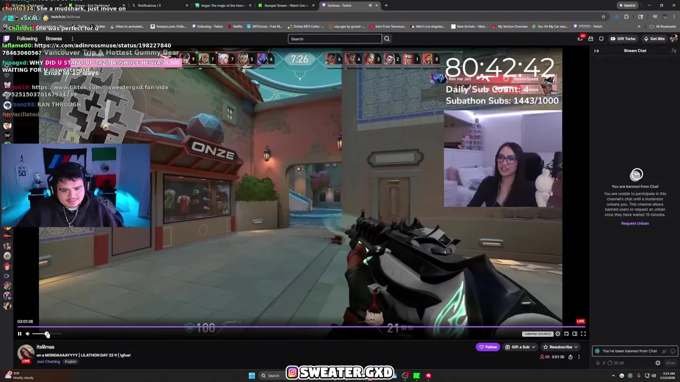Click the viewer count 46

[545, 357]
